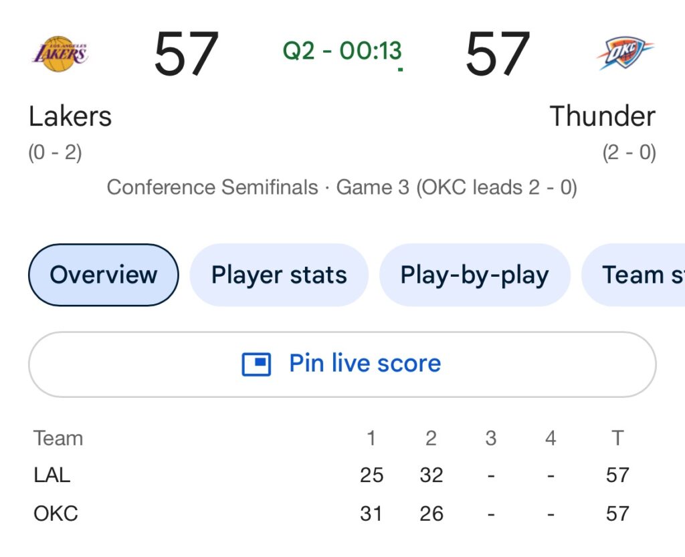
Task: Open the partially visible Team stats tab
Action: pos(633,275)
